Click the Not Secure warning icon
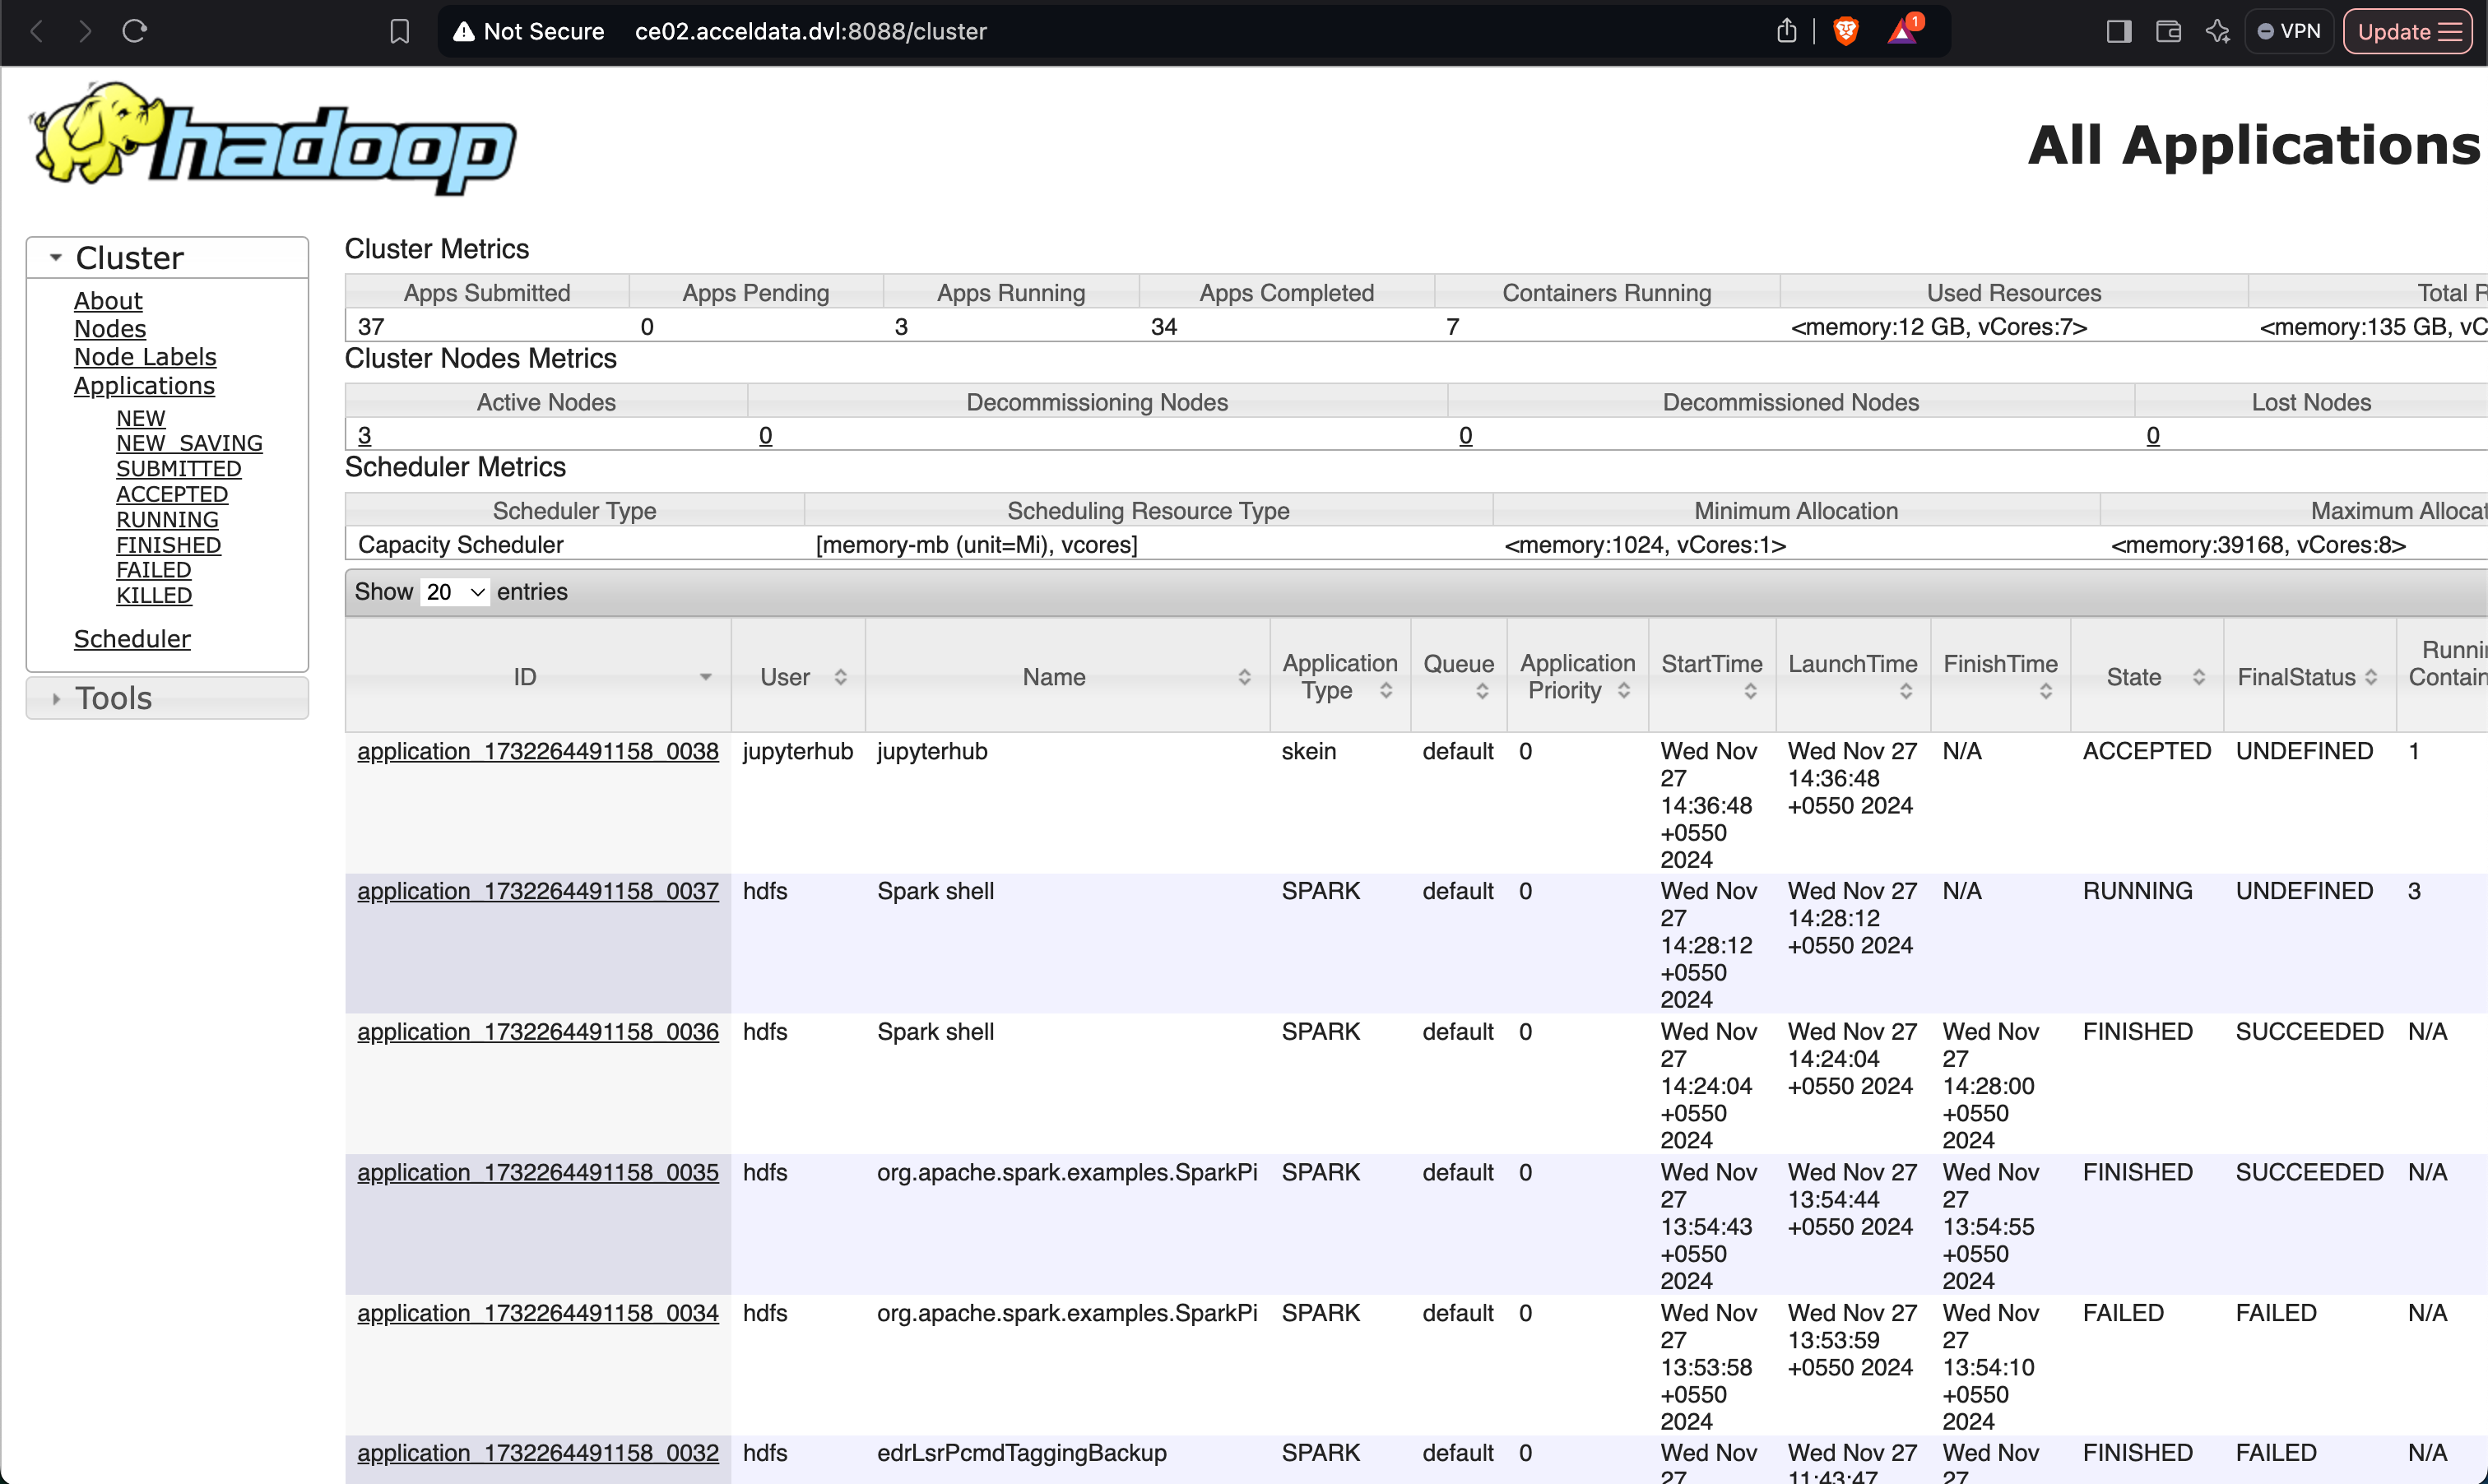The height and width of the screenshot is (1484, 2488). [463, 32]
